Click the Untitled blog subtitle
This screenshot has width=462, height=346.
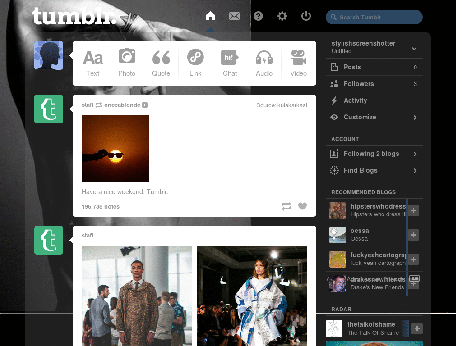tap(342, 51)
